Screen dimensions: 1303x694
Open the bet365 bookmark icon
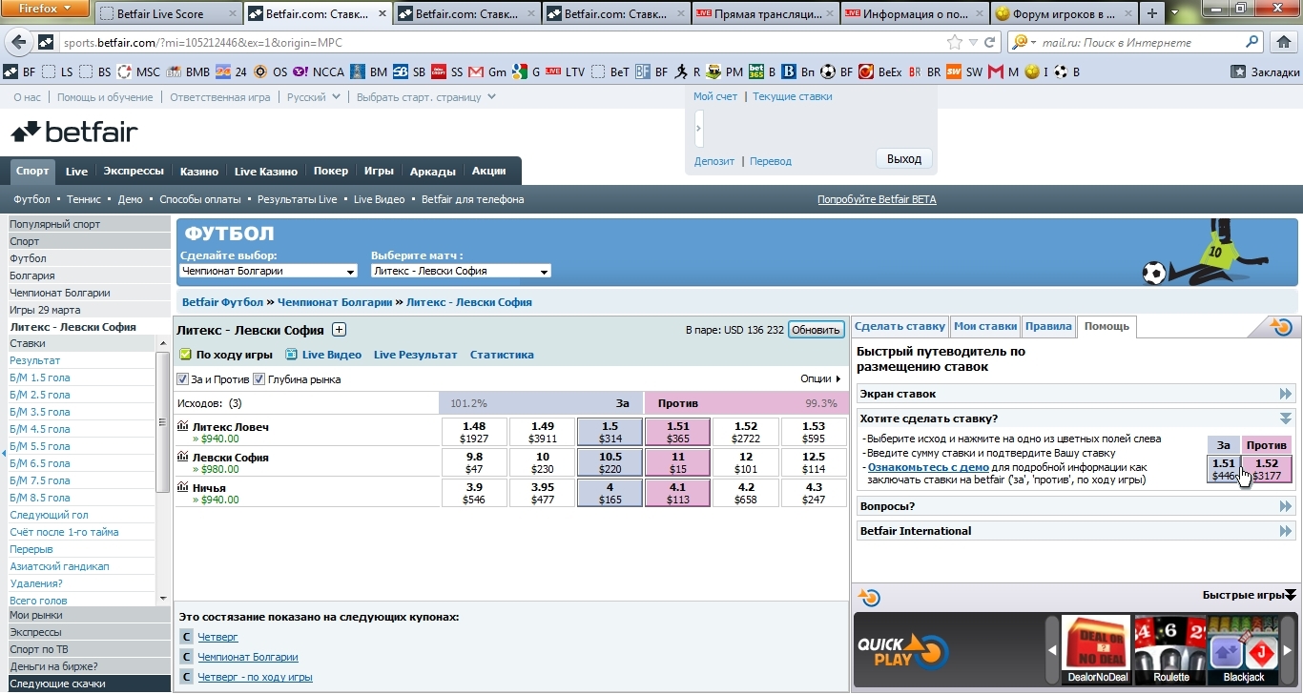pos(755,71)
